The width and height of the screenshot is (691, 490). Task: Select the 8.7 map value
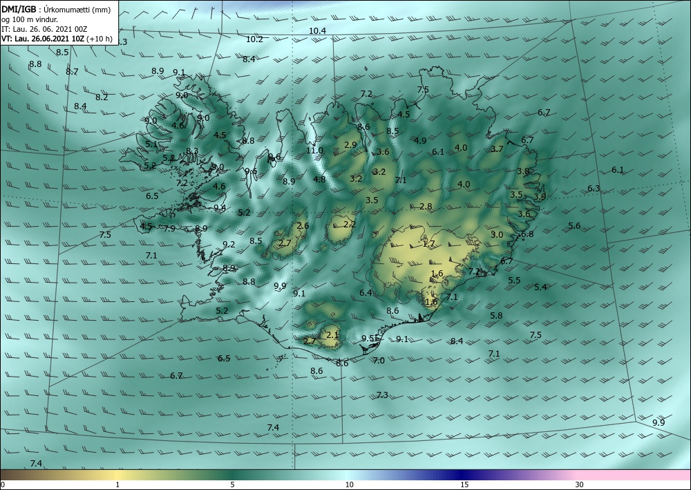(72, 71)
